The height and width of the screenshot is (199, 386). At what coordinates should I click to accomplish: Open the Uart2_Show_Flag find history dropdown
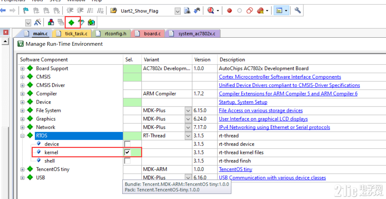[x=178, y=11]
